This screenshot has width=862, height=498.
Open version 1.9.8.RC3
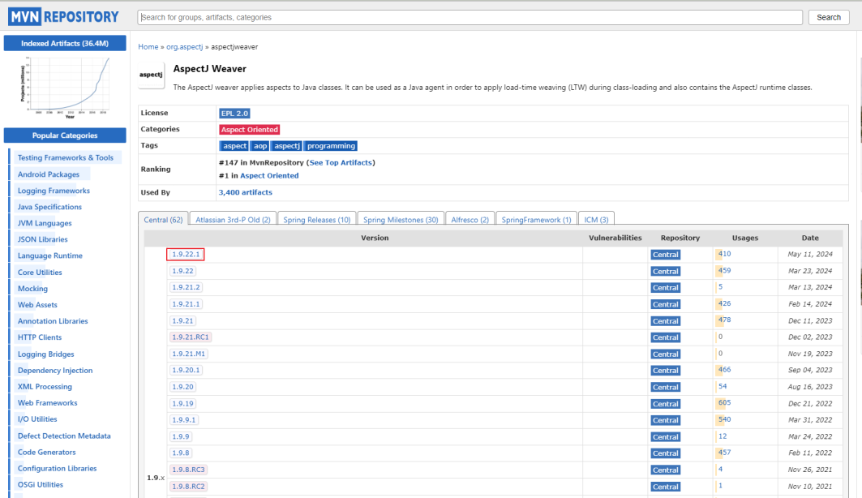tap(189, 470)
